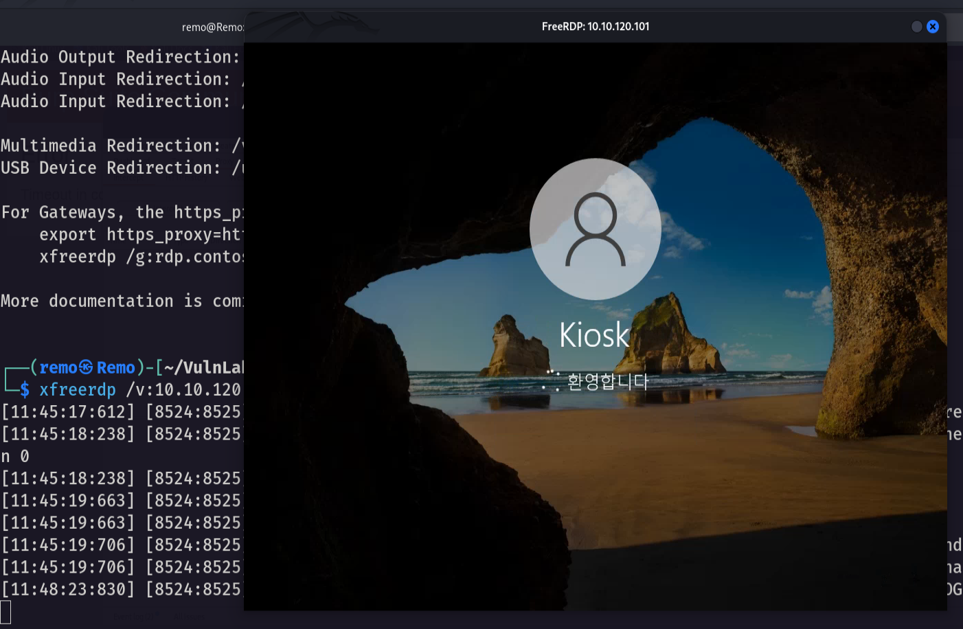Click the loading spinner beside welcome text
This screenshot has width=963, height=629.
pyautogui.click(x=551, y=380)
